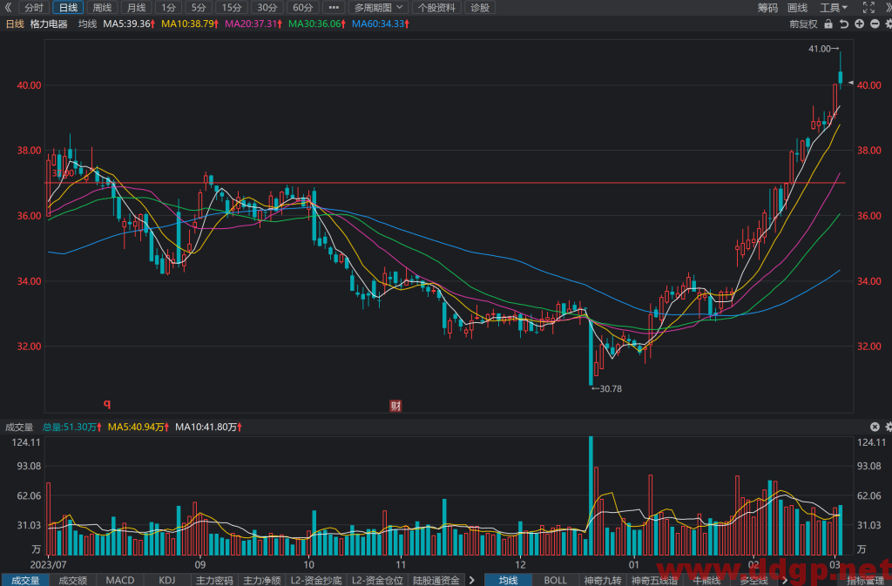Select the 1分 one-minute period

tap(168, 7)
